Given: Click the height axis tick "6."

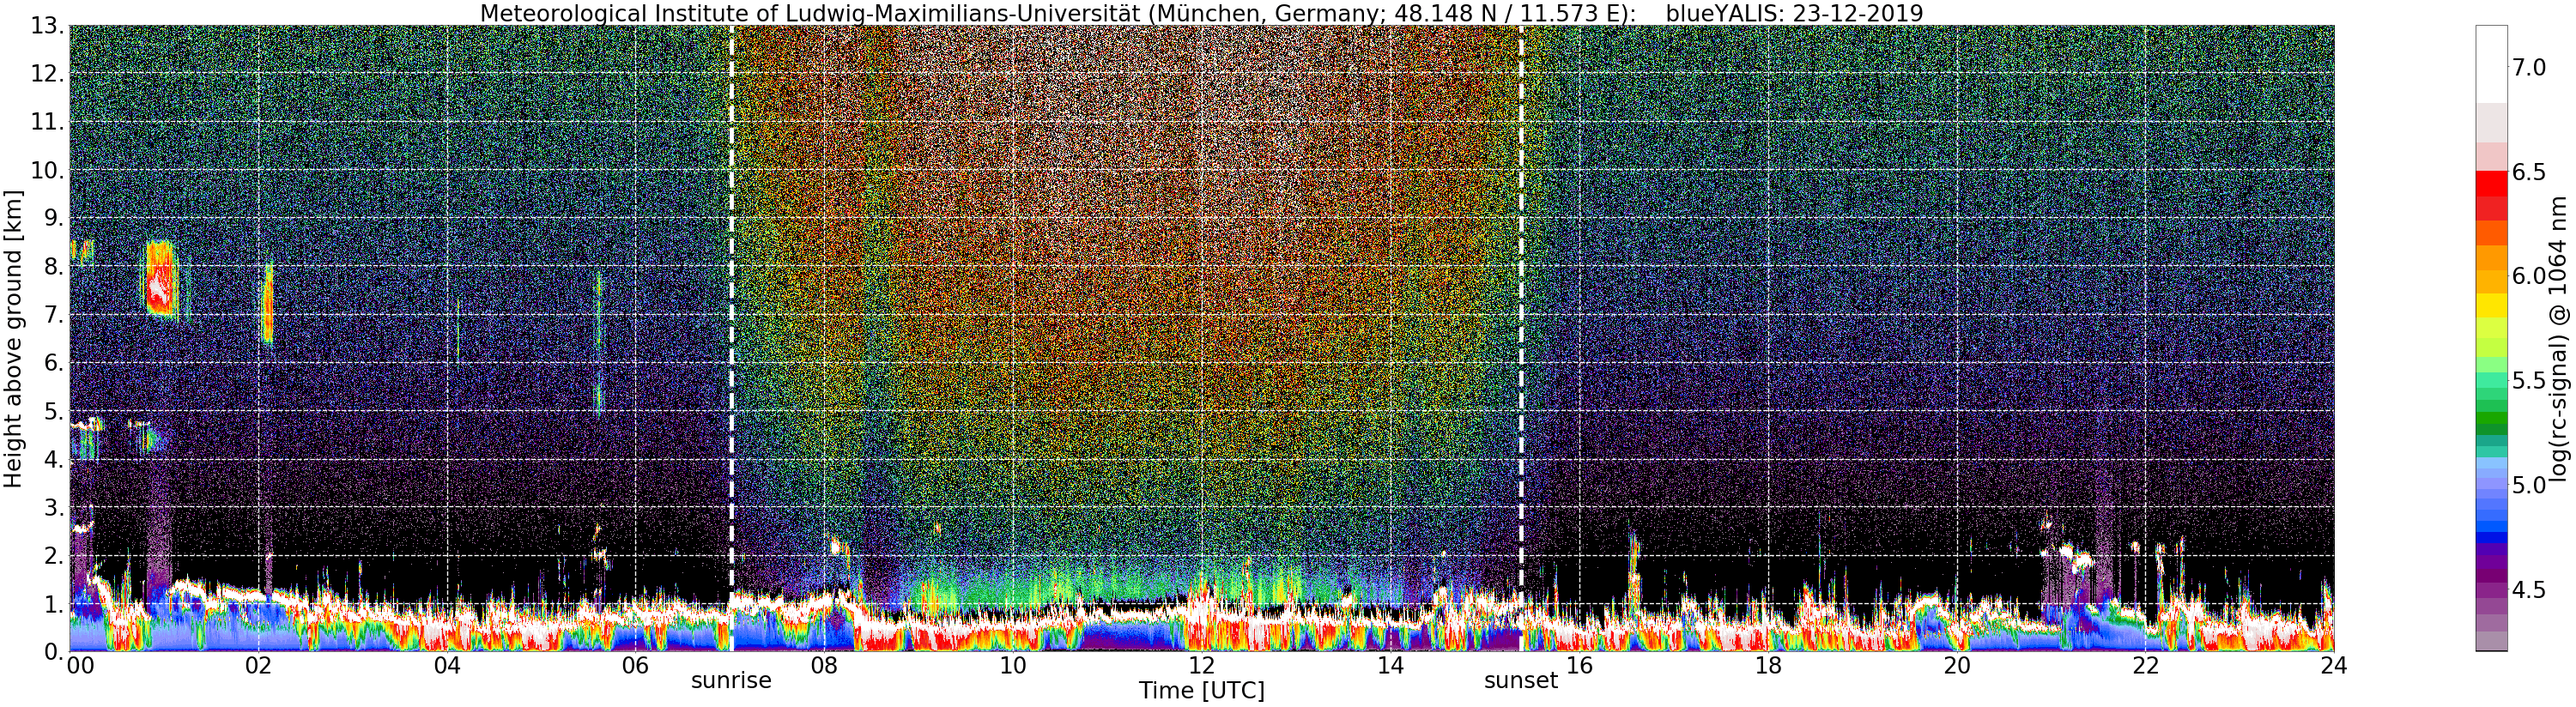Looking at the screenshot, I should tap(54, 363).
